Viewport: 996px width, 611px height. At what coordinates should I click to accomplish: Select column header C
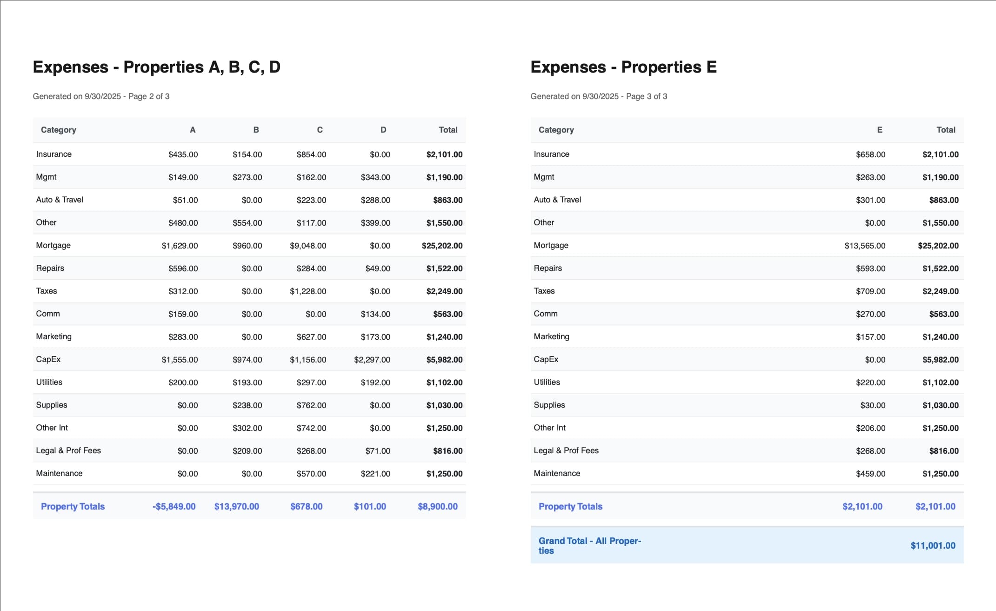pyautogui.click(x=320, y=130)
